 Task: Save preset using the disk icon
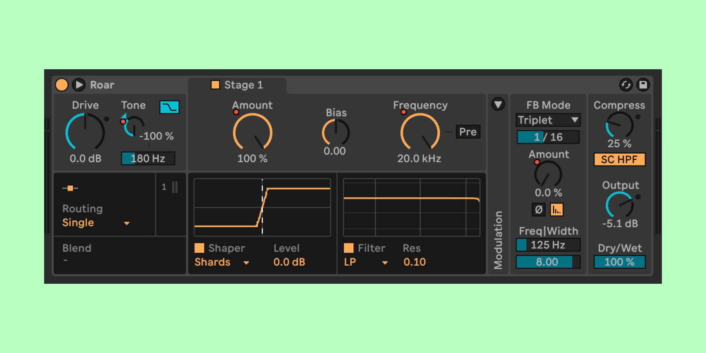643,84
